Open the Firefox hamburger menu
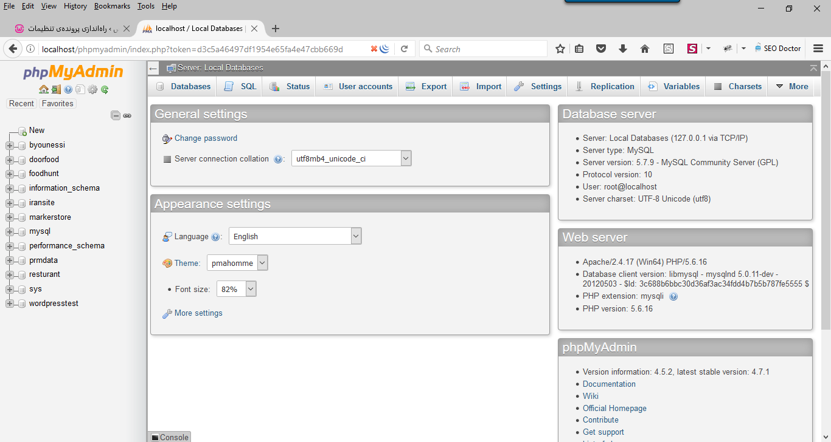 818,49
